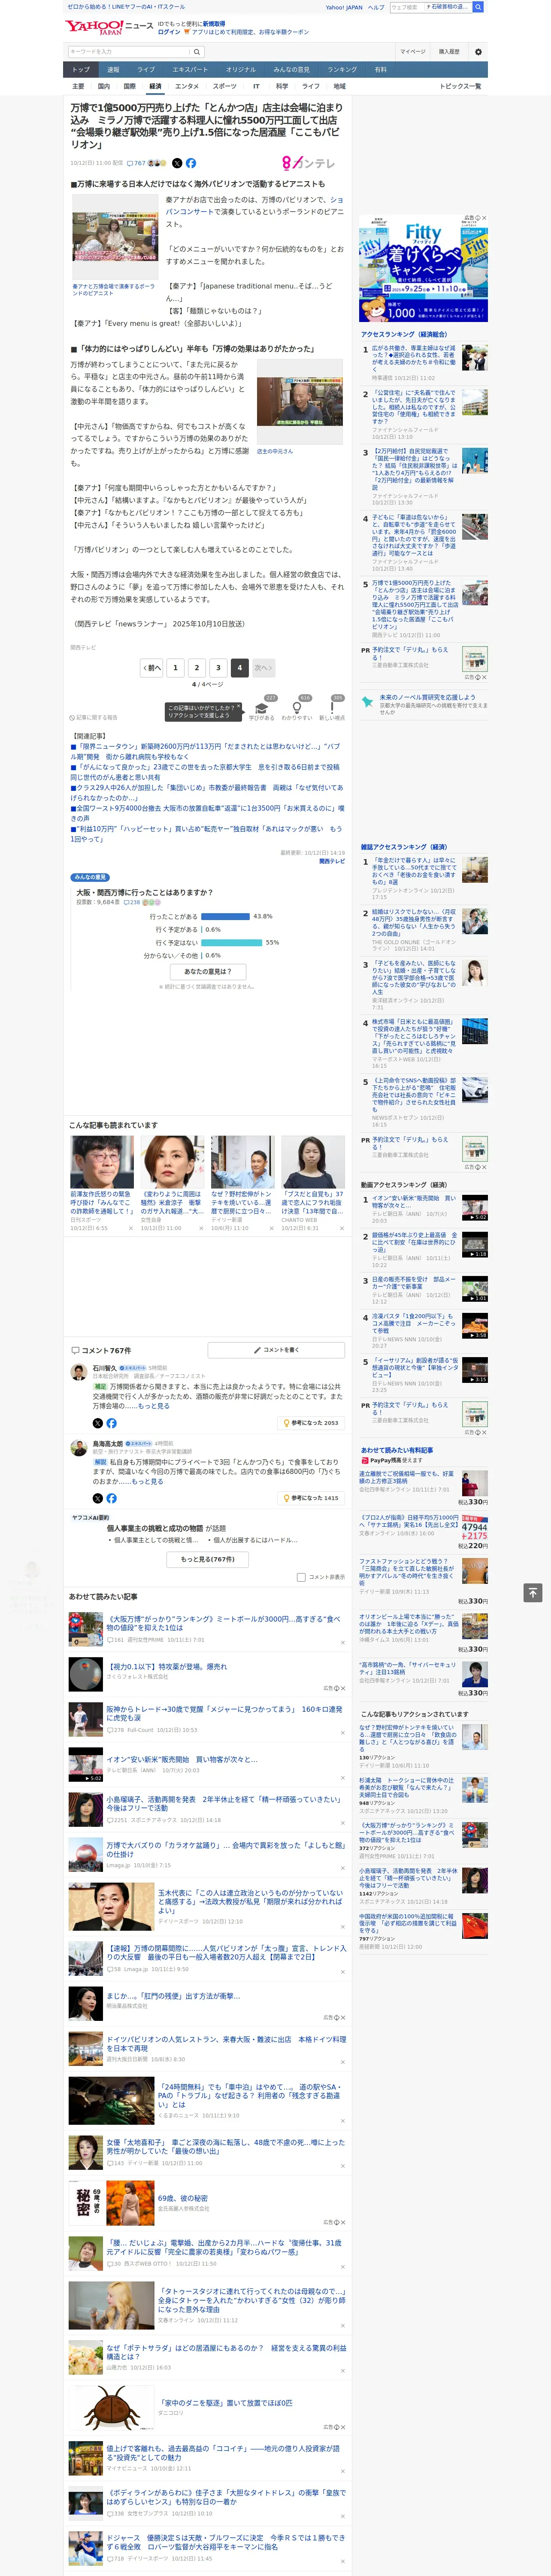
Task: Open the 速報 navigation tab
Action: [113, 70]
